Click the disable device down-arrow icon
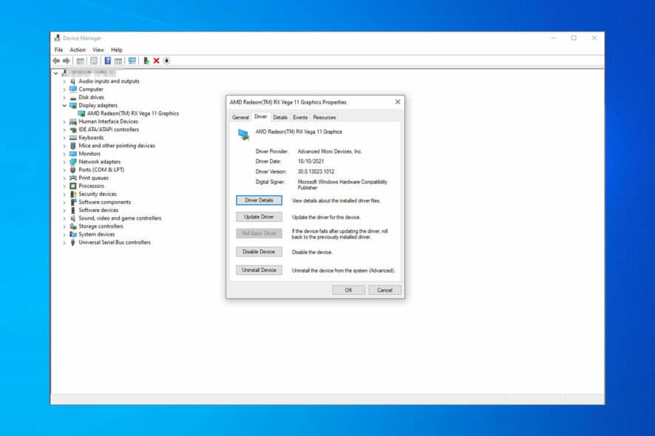Image resolution: width=655 pixels, height=436 pixels. point(166,61)
